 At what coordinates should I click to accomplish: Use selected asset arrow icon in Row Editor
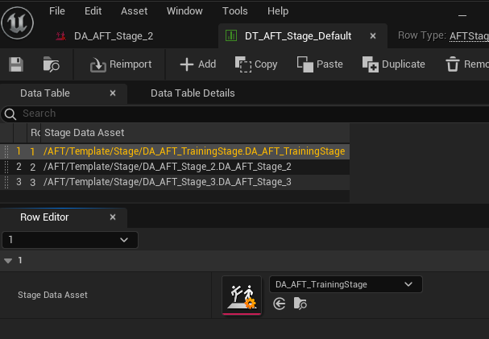280,304
